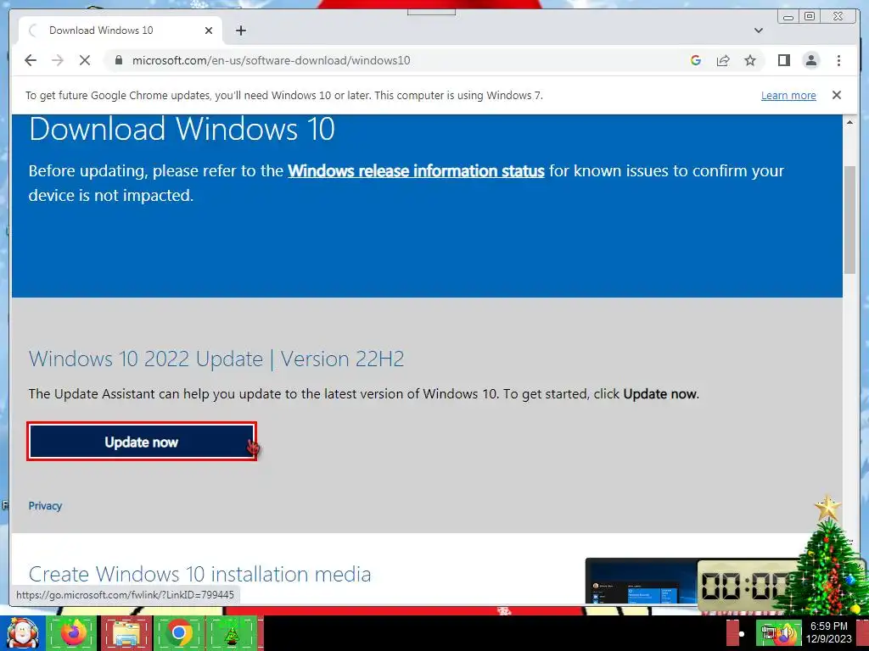Open a new tab with plus button

[240, 31]
